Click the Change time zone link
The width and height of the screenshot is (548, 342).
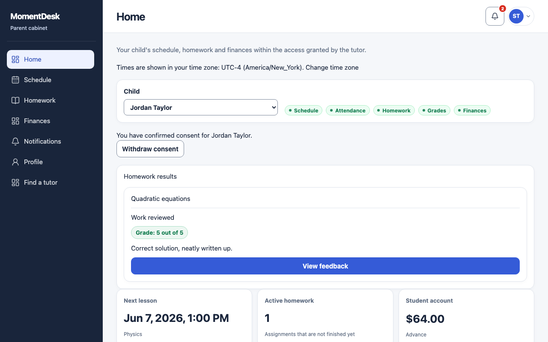click(332, 68)
